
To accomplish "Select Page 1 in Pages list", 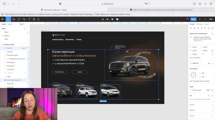I will pyautogui.click(x=7, y=32).
